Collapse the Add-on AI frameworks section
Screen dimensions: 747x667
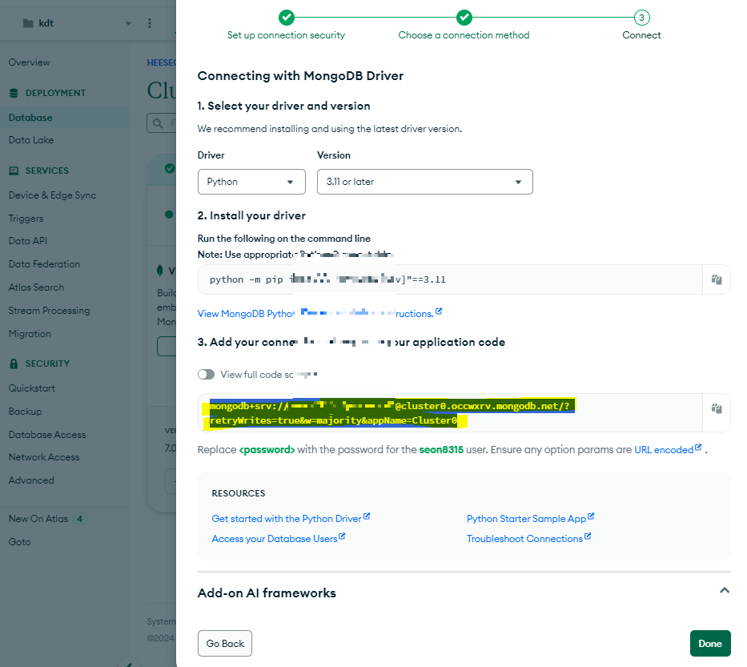[724, 591]
